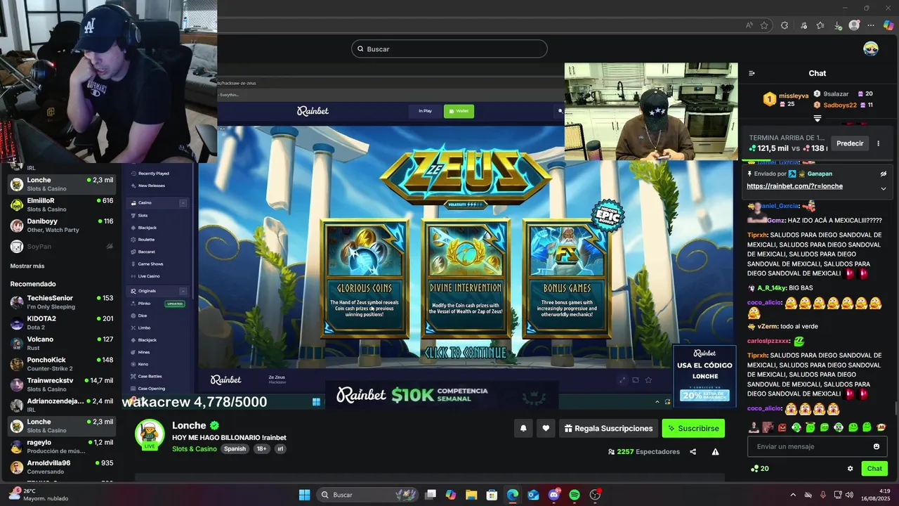The height and width of the screenshot is (506, 899).
Task: Open Volcano recommended channel
Action: (x=62, y=344)
